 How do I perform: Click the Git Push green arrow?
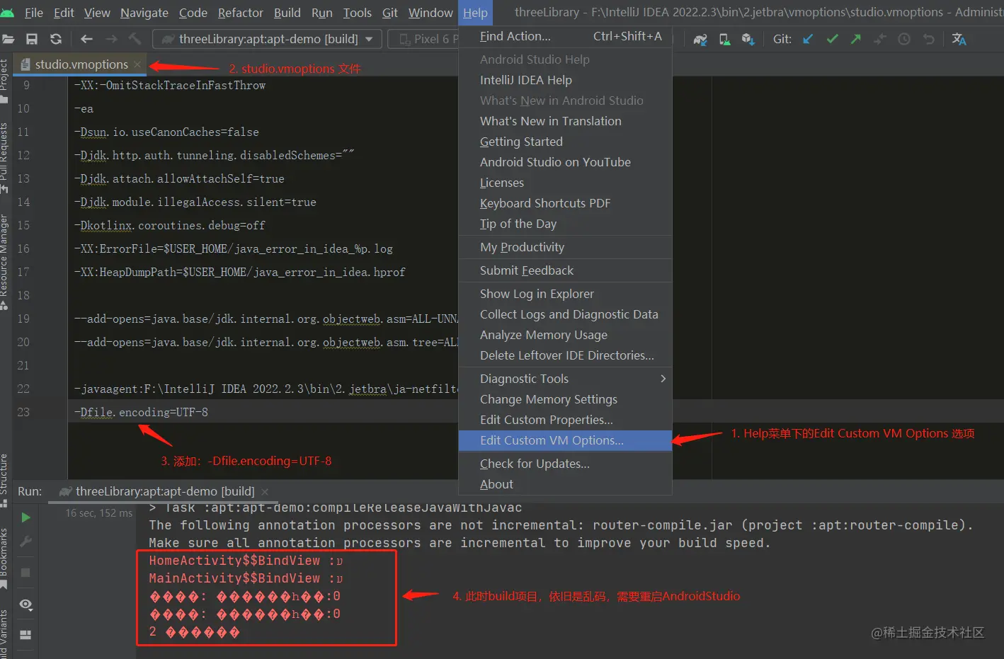pos(856,39)
